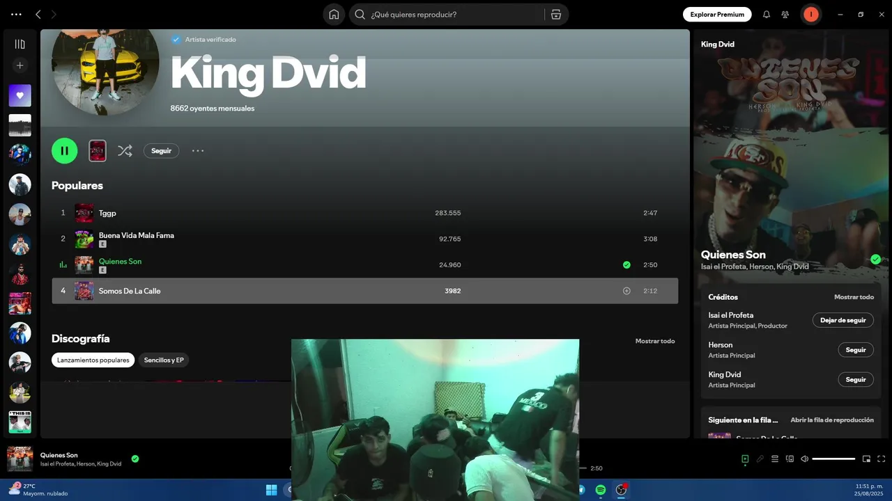Go to Spotify Home icon
This screenshot has width=892, height=501.
[334, 14]
